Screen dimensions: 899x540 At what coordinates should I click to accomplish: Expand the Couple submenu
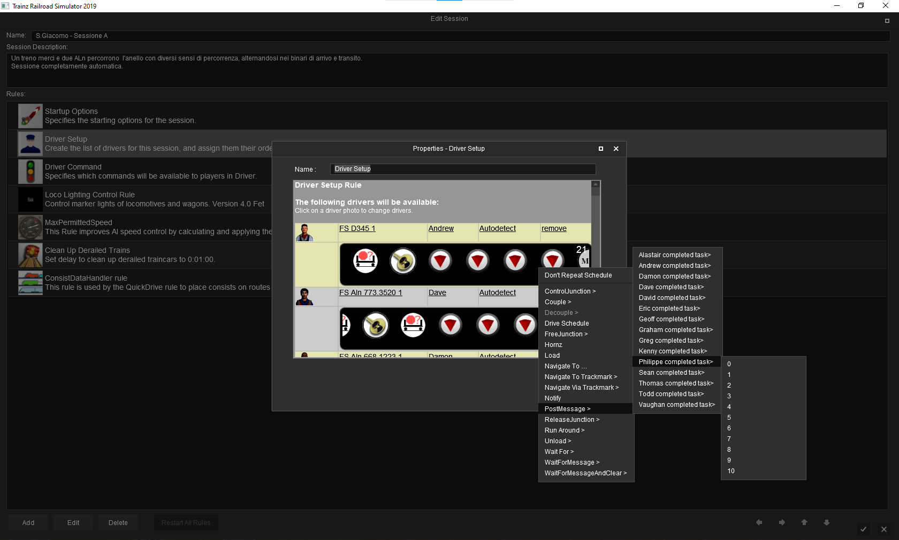tap(558, 302)
